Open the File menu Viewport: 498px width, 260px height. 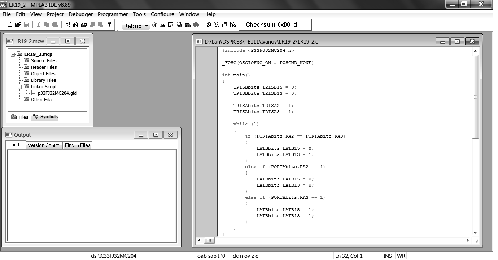pos(7,14)
